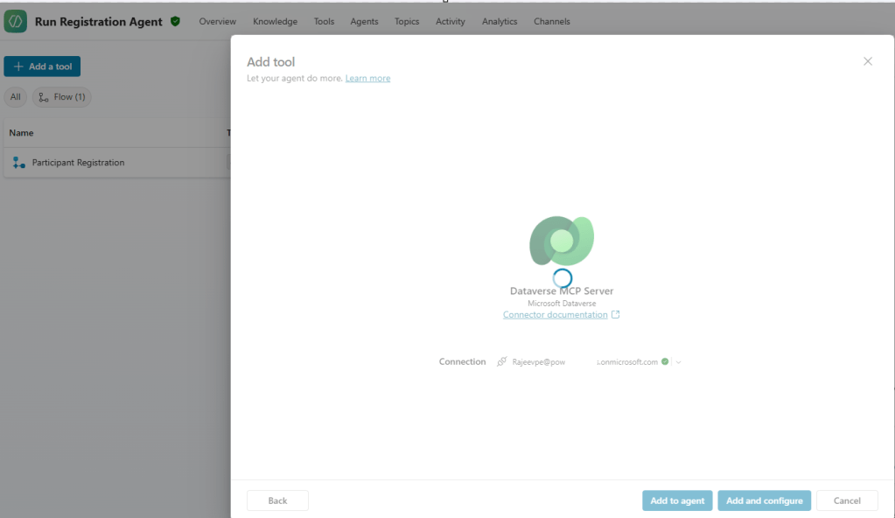Click the green shield icon beside agent name
The image size is (895, 518).
click(175, 22)
